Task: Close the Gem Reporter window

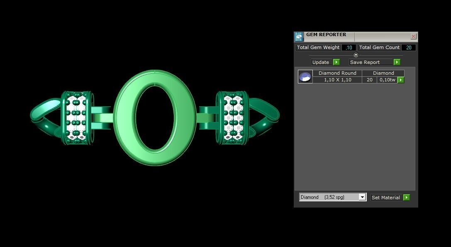Action: click(x=413, y=36)
